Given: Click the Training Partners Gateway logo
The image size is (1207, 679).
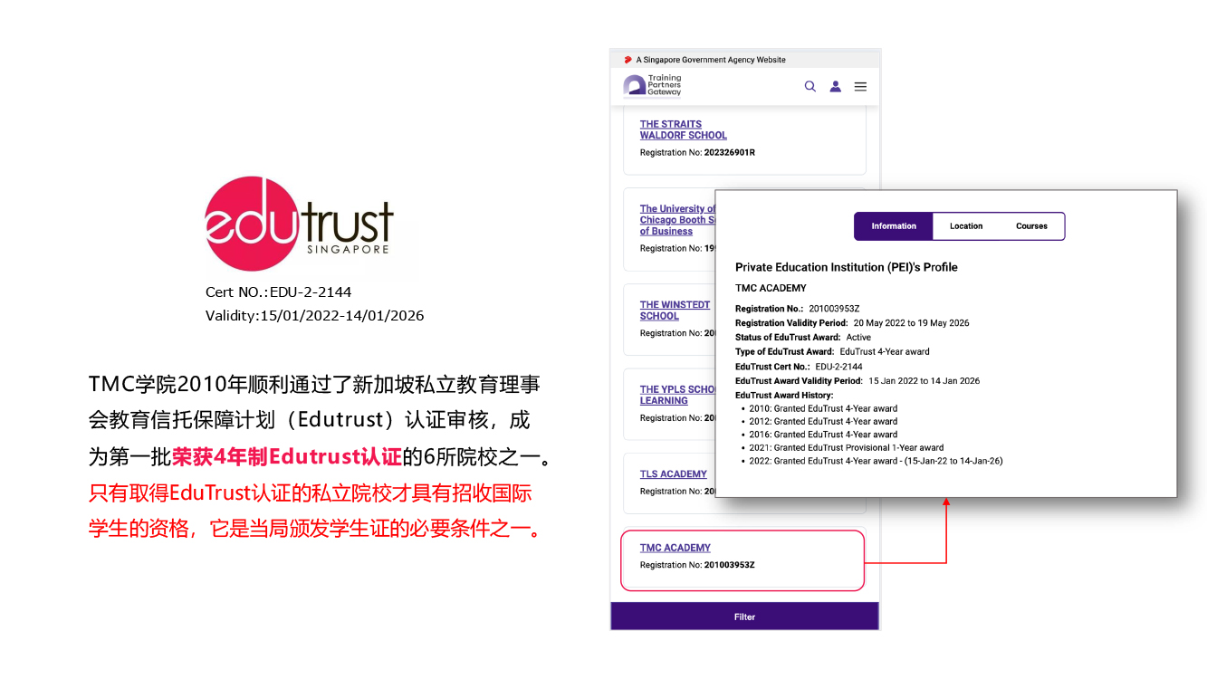Looking at the screenshot, I should click(x=653, y=85).
